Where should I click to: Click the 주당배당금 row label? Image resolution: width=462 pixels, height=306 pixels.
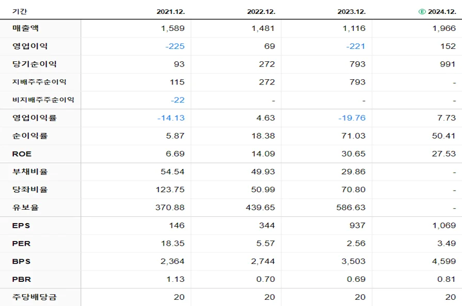pos(34,297)
